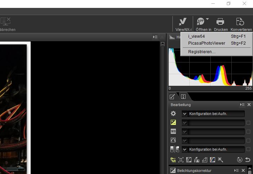Open the 'Öffnen in' dropdown arrow

[207, 19]
